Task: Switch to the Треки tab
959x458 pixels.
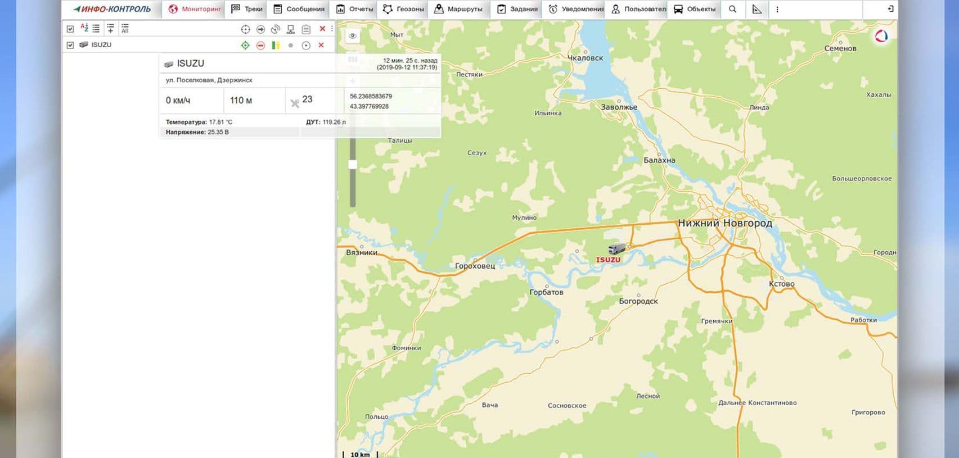Action: click(247, 9)
